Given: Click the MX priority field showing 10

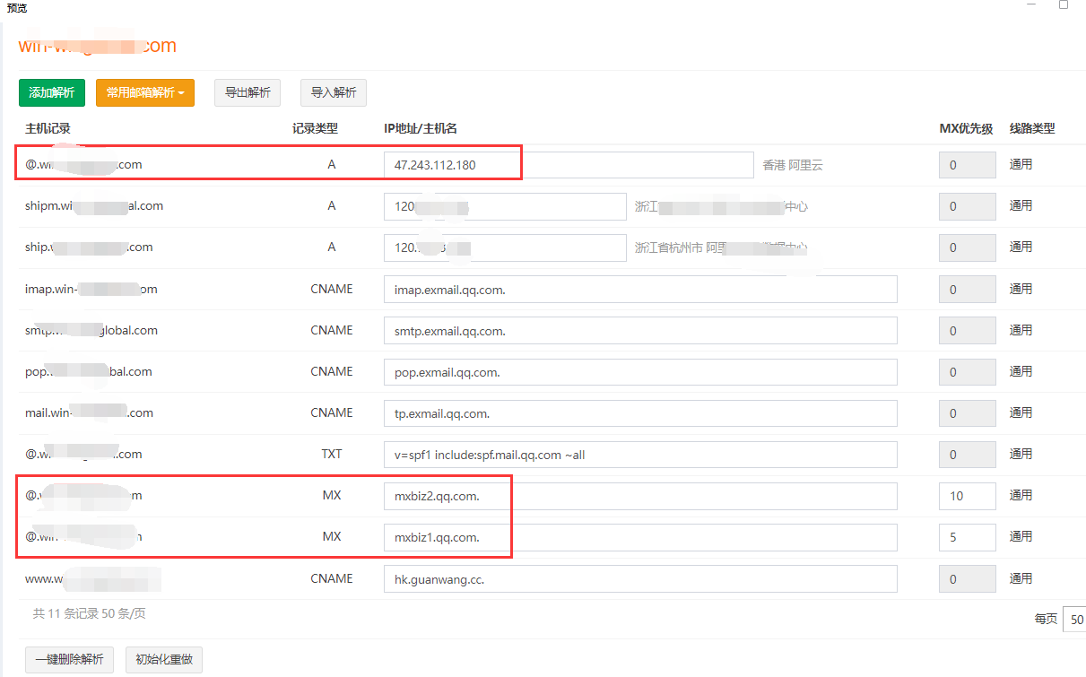Looking at the screenshot, I should (967, 496).
